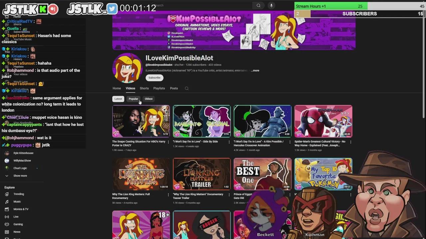
Task: Select the Oldest sort chip
Action: click(148, 99)
